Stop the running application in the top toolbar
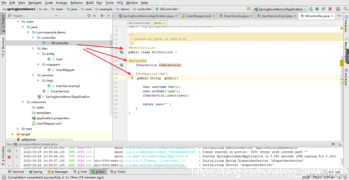Screen dimensions: 349x180 pos(330,9)
